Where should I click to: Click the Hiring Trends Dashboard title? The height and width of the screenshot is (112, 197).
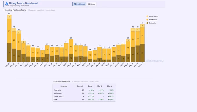point(23,3)
